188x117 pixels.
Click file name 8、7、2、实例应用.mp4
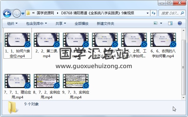pos(47,95)
